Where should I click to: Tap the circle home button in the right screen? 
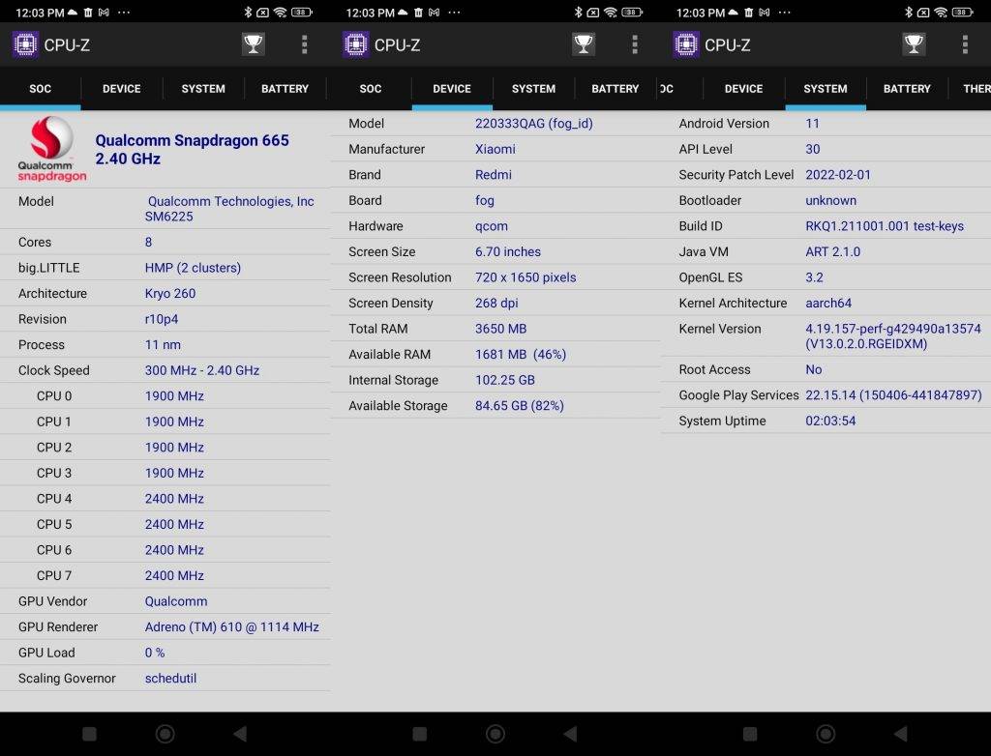click(x=826, y=734)
